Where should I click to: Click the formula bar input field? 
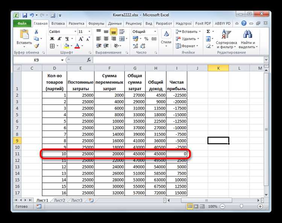tap(178, 60)
